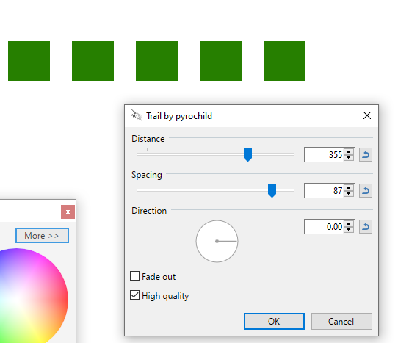Decrease Distance with the down arrow
Image resolution: width=398 pixels, height=343 pixels.
point(349,158)
